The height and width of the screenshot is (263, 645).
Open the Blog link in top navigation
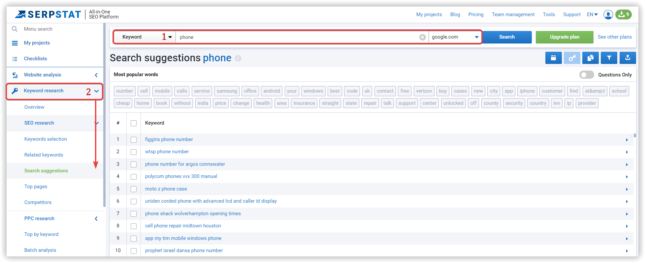point(455,15)
